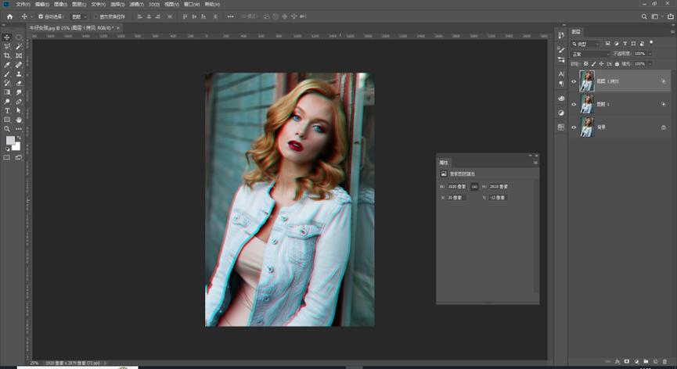Hide the 背景 layer using eye icon
Screen dimensions: 677x369
pyautogui.click(x=573, y=127)
